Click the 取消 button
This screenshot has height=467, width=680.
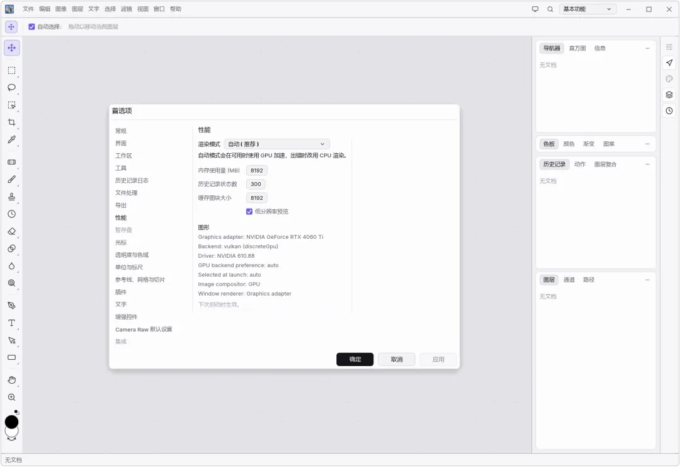coord(397,359)
